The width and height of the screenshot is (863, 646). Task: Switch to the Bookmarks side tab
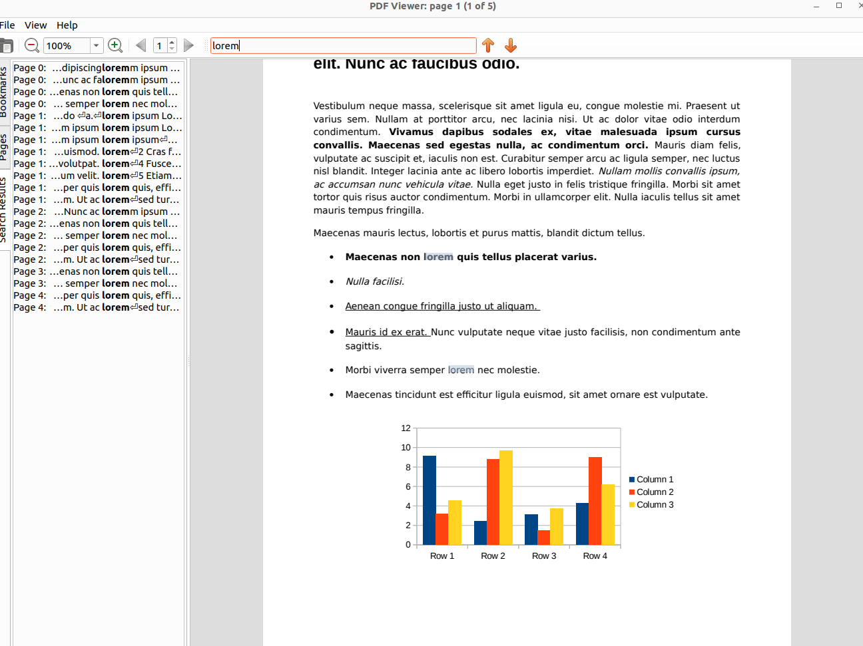4,92
